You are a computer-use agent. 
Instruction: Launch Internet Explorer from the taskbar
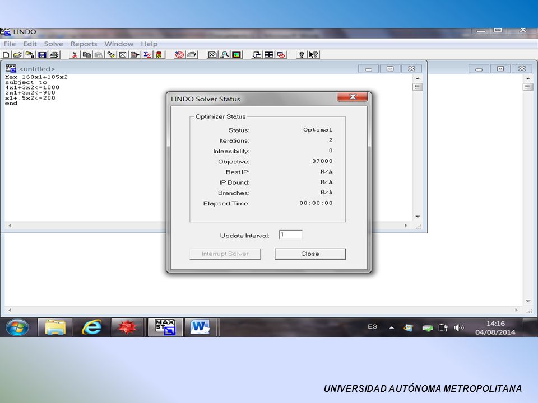point(91,327)
